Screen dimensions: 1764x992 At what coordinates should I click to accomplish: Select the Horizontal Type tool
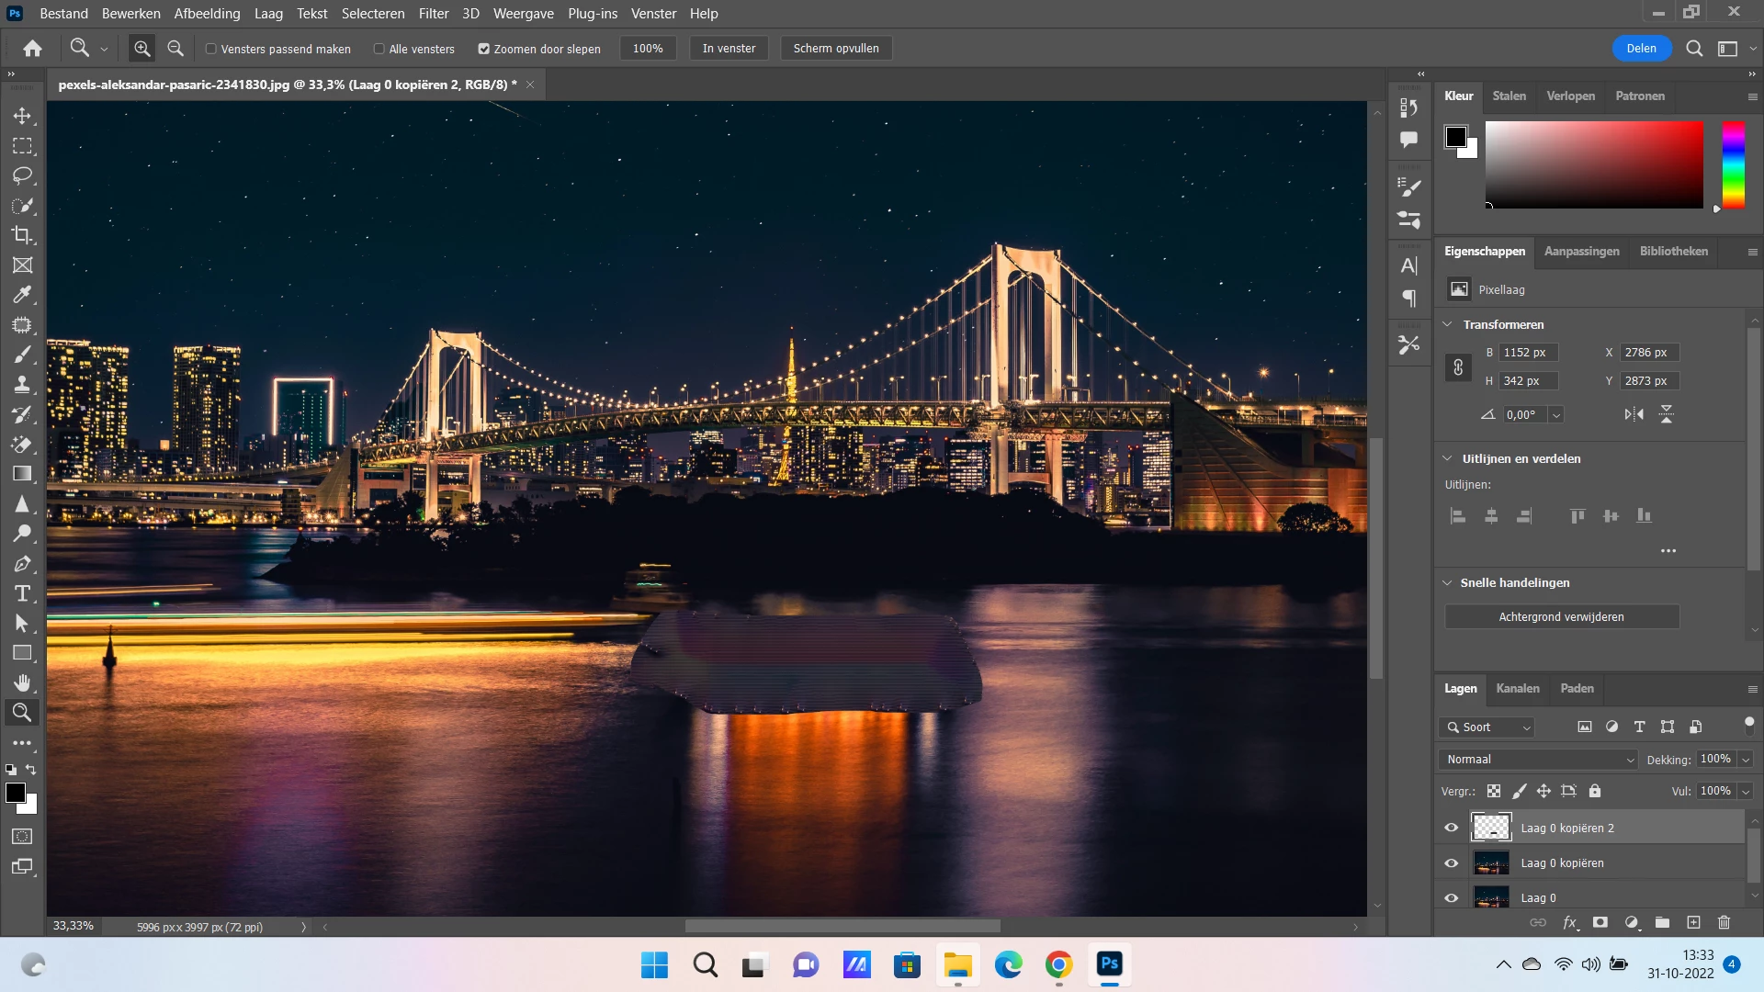point(22,593)
